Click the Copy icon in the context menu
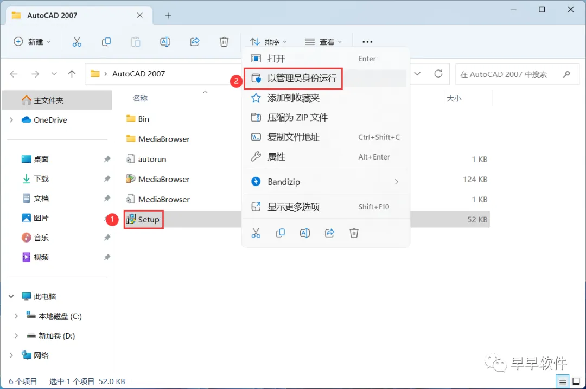The height and width of the screenshot is (389, 586). (x=281, y=233)
